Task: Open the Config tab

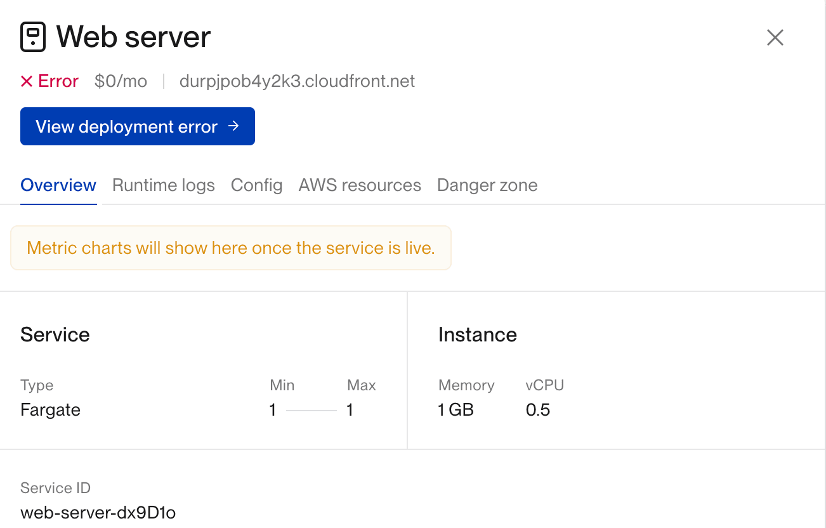Action: pyautogui.click(x=257, y=185)
